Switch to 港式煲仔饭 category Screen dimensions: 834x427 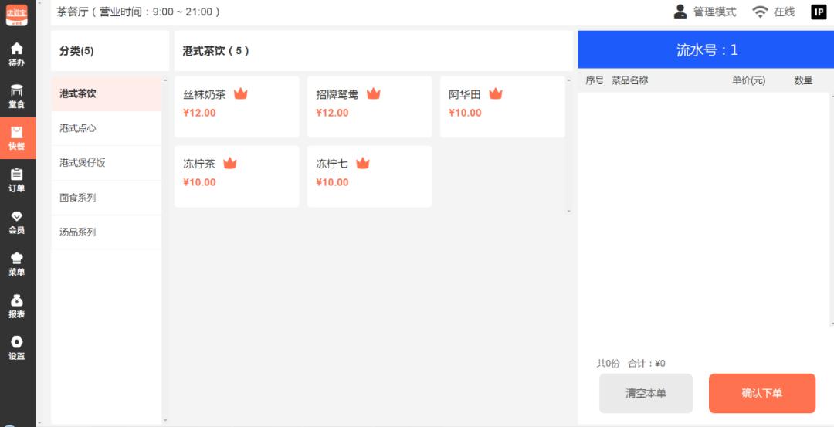click(106, 163)
